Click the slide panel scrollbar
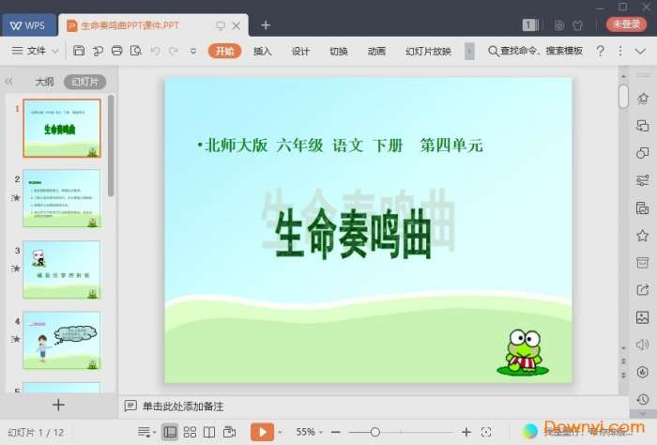The width and height of the screenshot is (657, 445). tap(111, 146)
